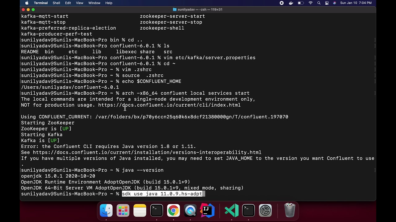Click 'arch -x86_64 confluent local services start' command
The image size is (396, 222).
(x=186, y=93)
